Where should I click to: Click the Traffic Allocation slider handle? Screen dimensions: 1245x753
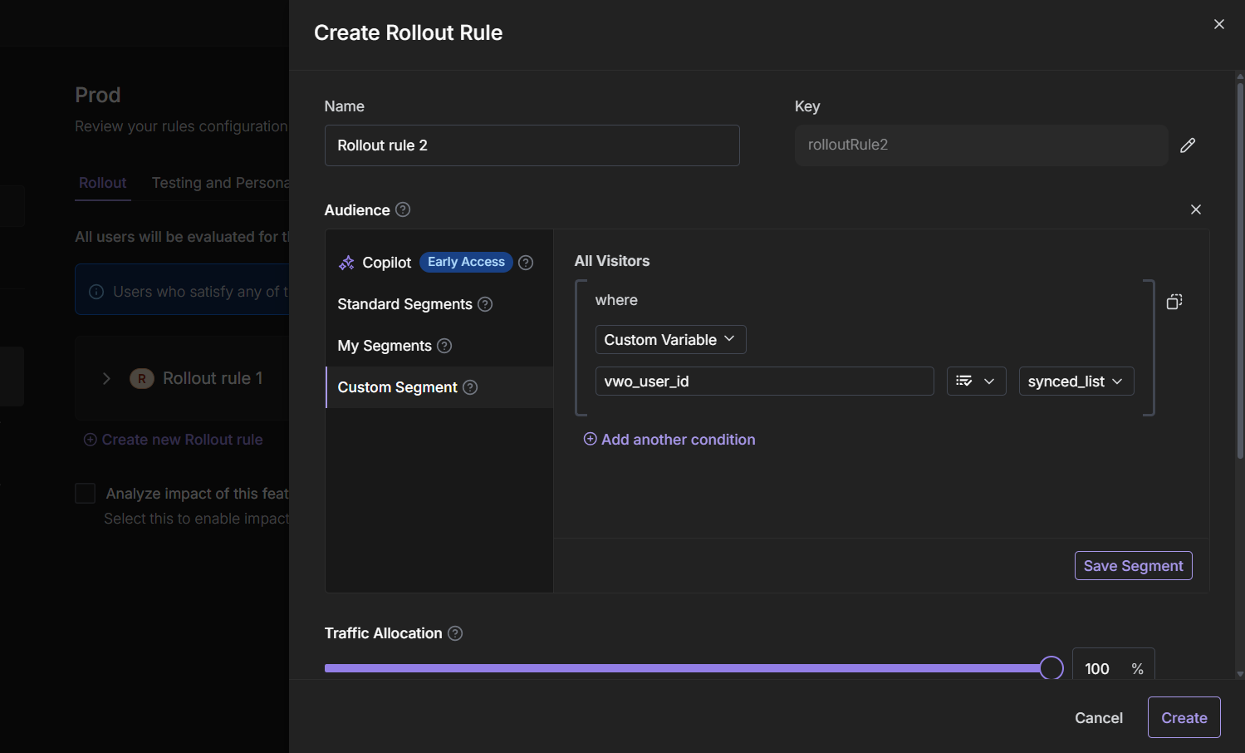pyautogui.click(x=1051, y=668)
